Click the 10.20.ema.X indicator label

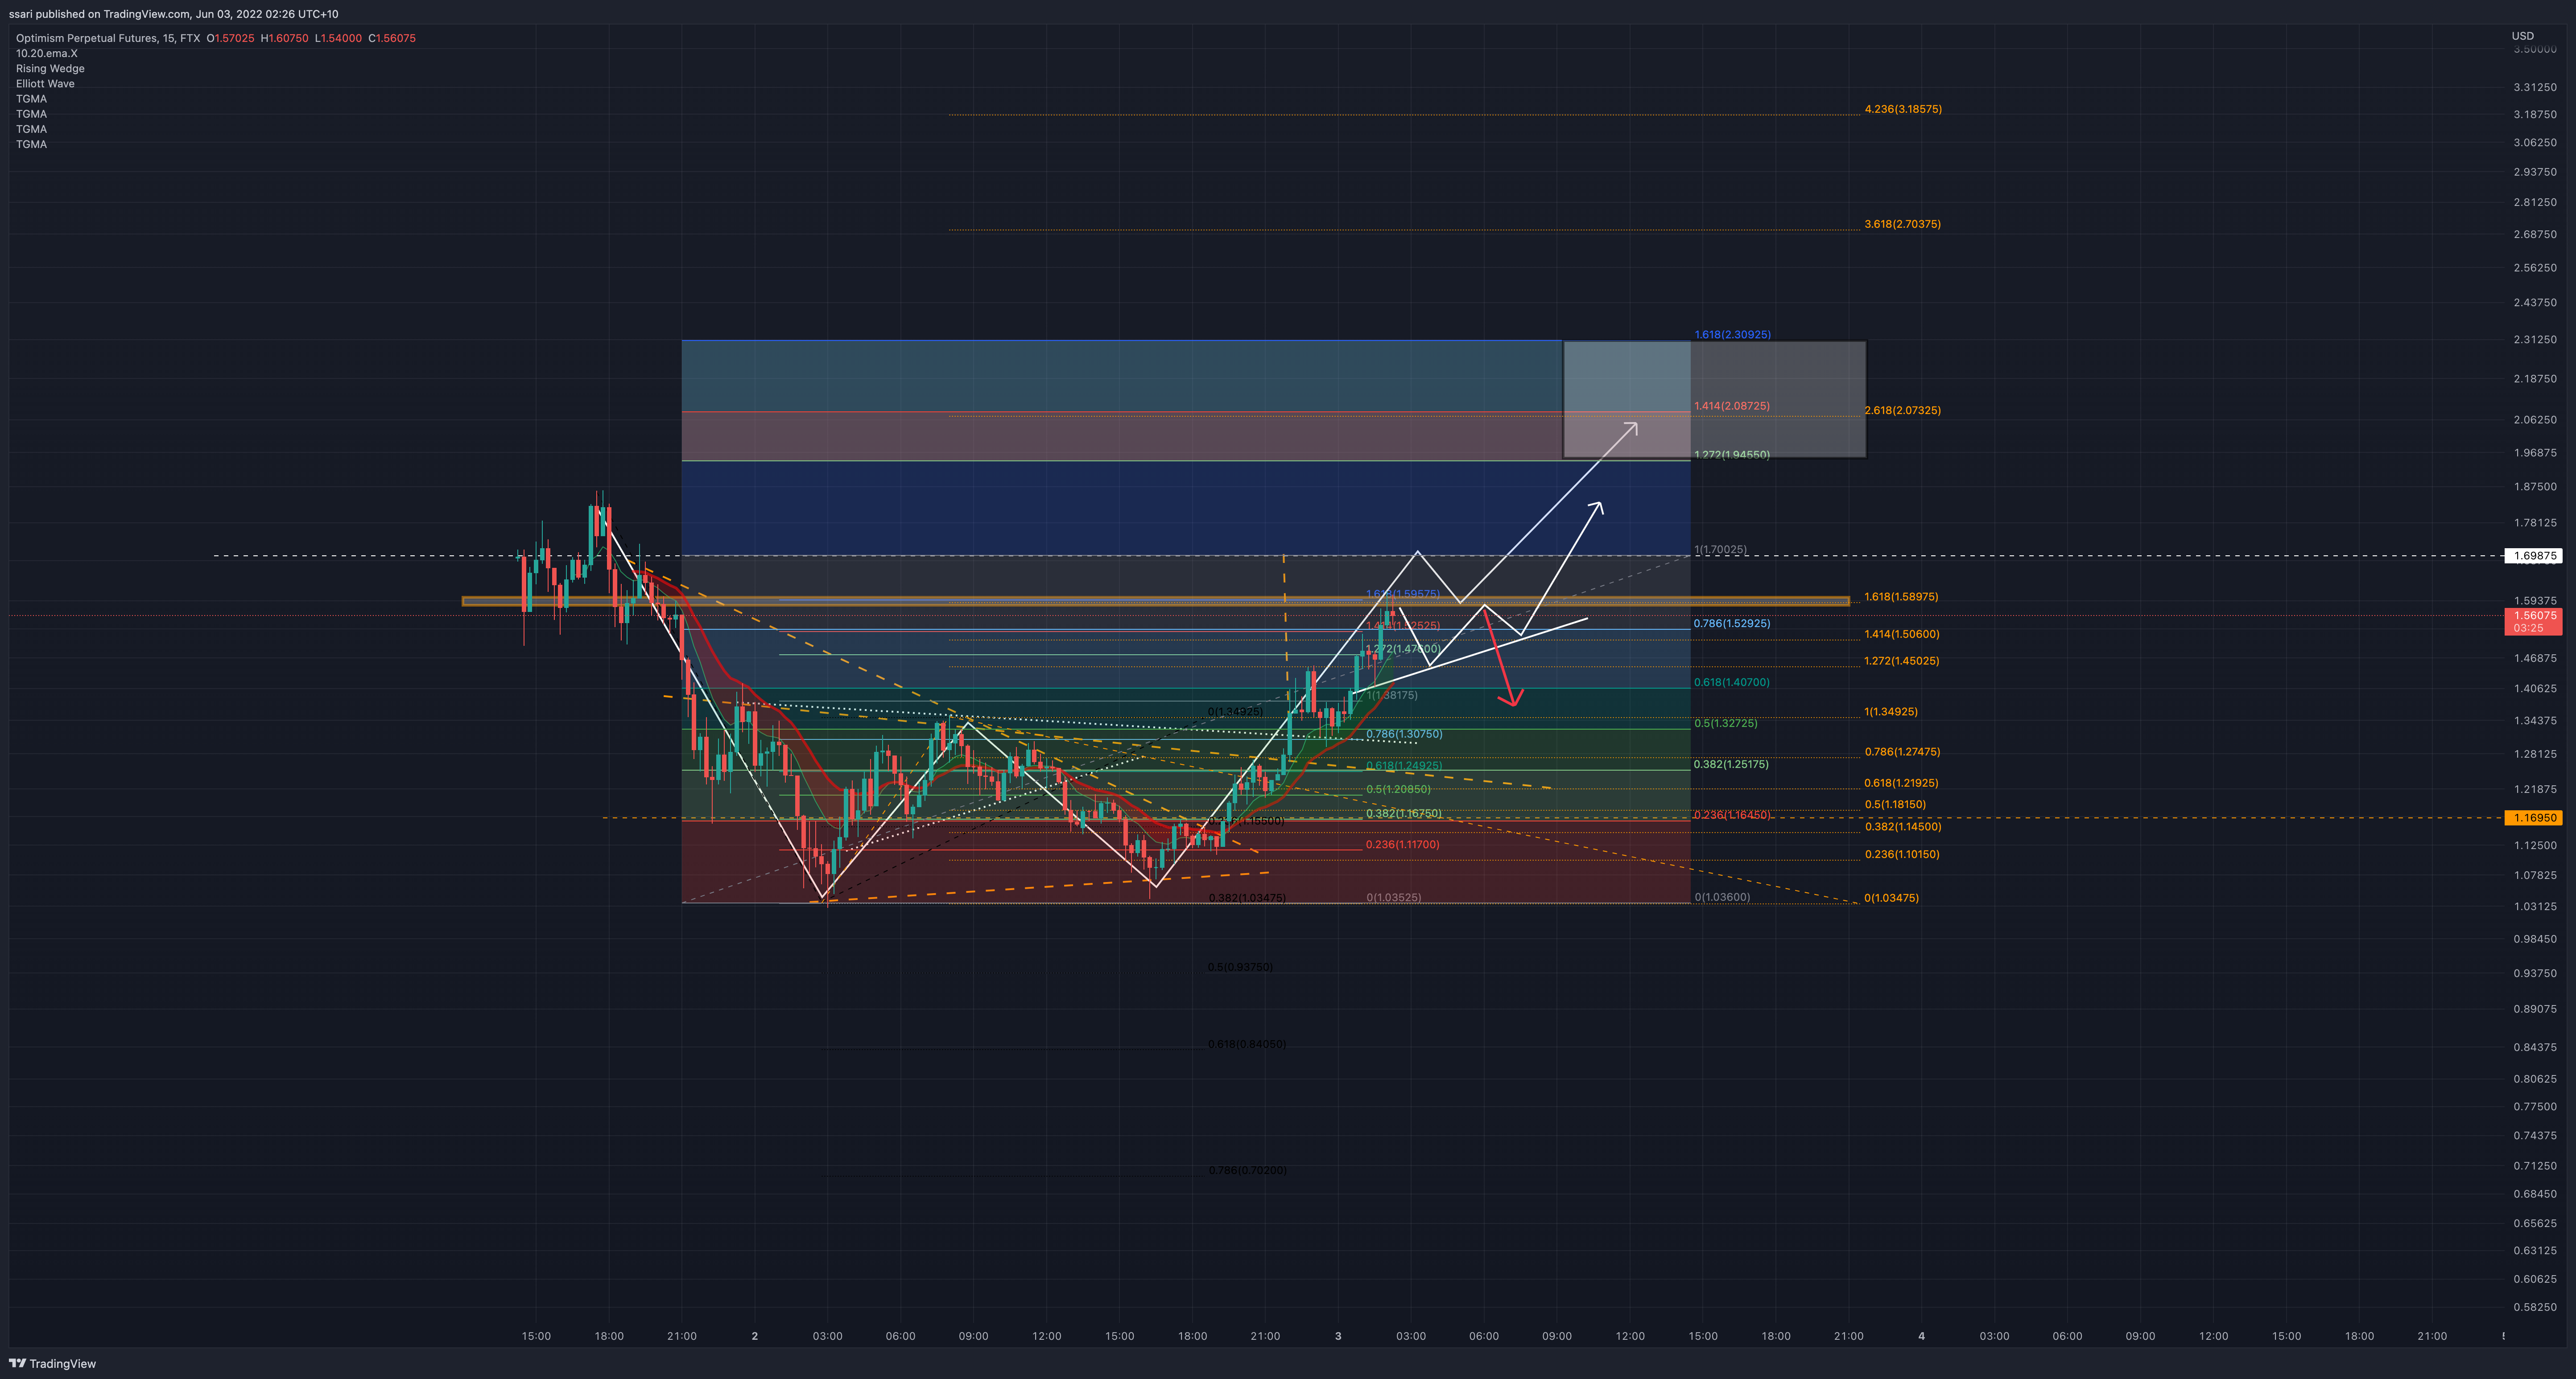point(47,53)
